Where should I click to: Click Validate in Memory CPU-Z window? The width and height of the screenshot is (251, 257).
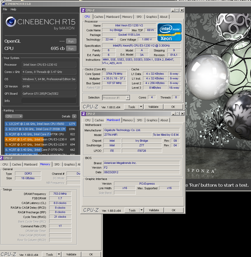[x=71, y=254]
